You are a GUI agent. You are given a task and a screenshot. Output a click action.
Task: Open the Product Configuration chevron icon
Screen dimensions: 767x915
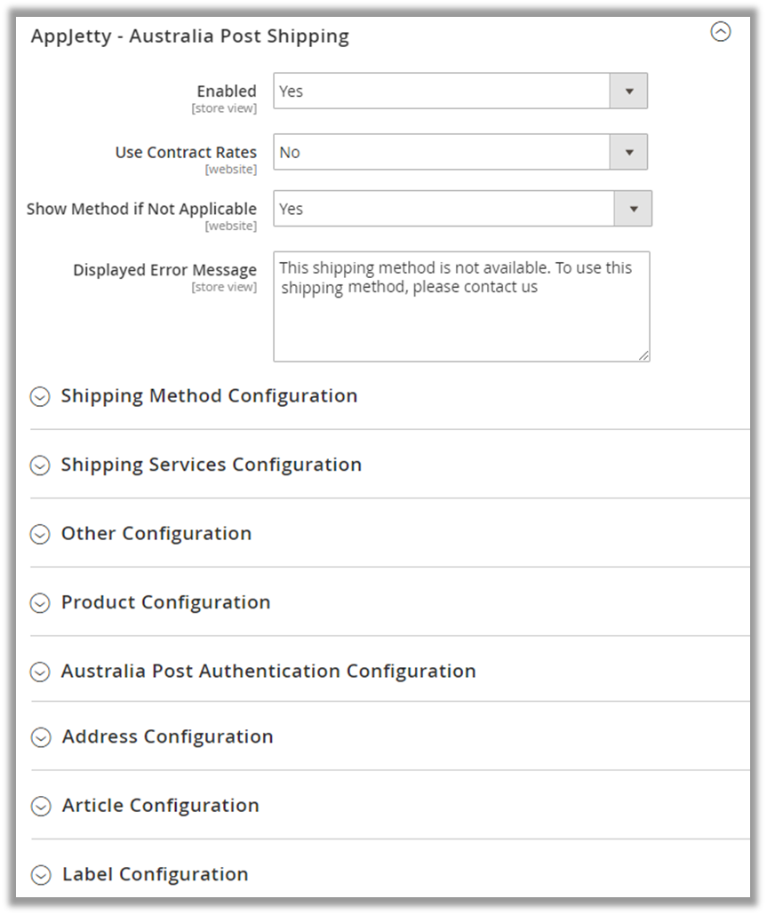(40, 602)
